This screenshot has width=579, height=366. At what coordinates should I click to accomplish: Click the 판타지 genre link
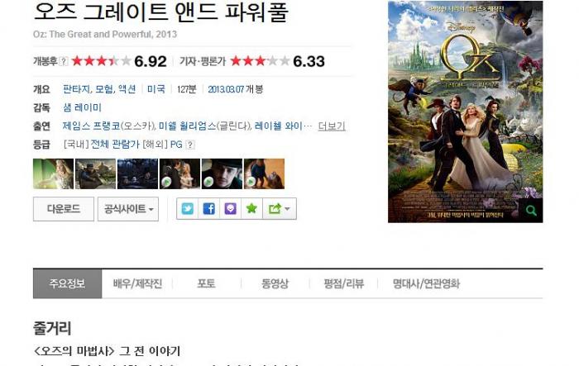click(x=76, y=89)
